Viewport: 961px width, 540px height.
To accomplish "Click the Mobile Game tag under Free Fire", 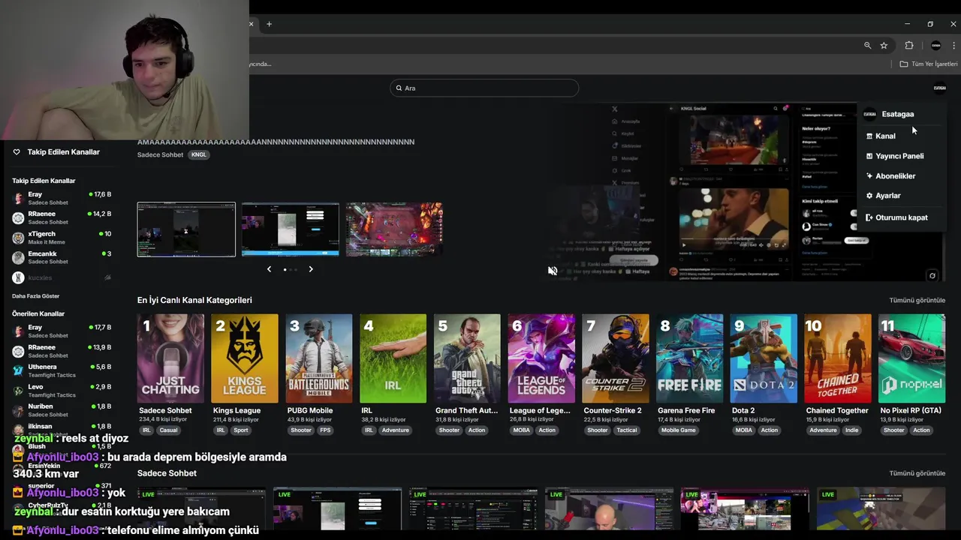I will pos(678,430).
